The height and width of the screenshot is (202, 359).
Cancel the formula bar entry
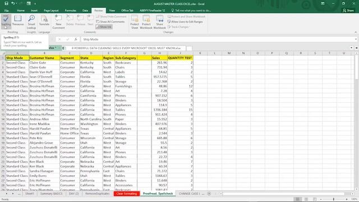click(x=59, y=39)
